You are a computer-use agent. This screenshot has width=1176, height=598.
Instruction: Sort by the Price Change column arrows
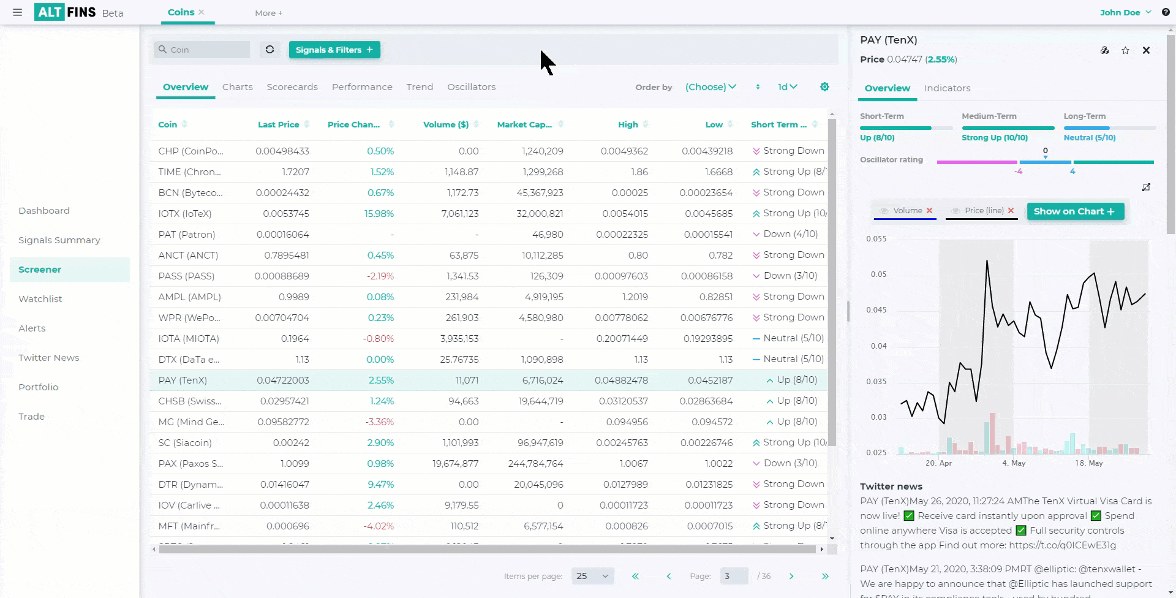point(391,124)
